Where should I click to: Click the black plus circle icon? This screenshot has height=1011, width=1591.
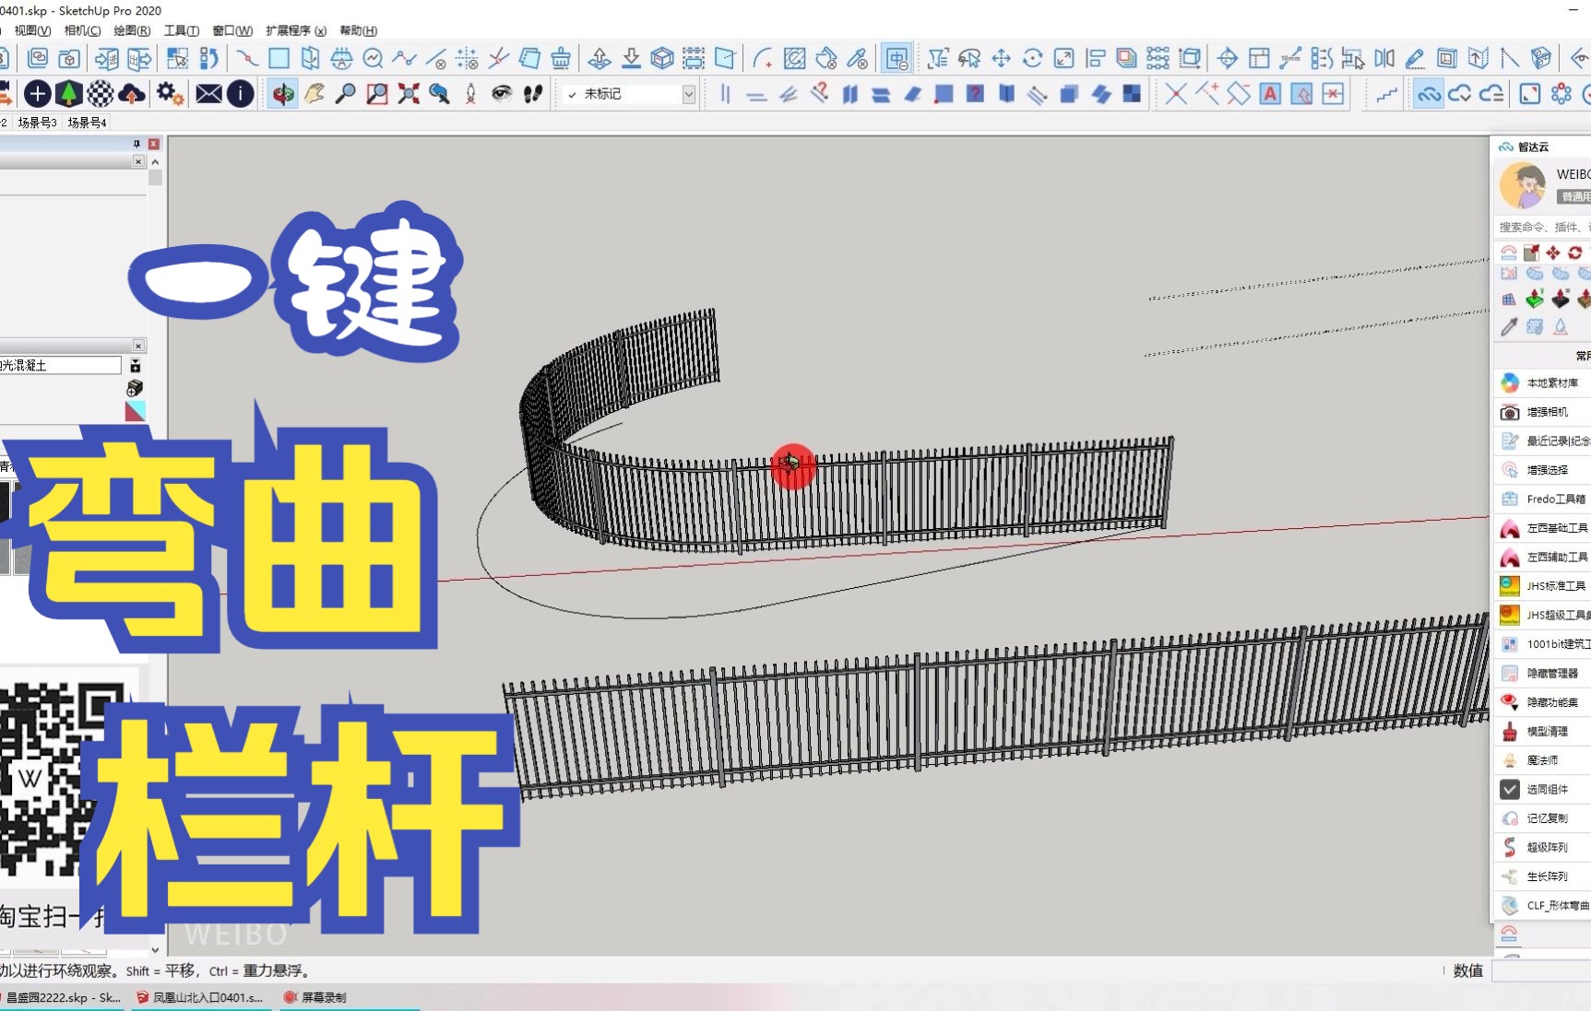pos(37,93)
